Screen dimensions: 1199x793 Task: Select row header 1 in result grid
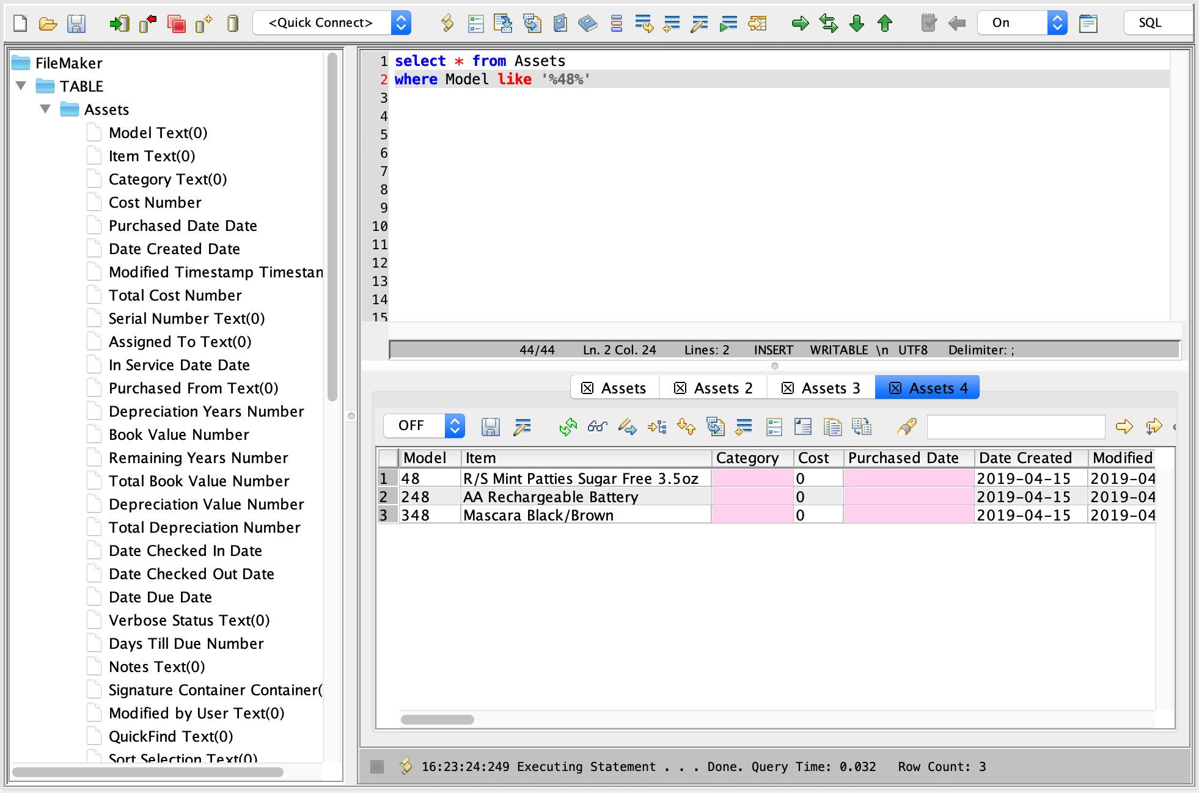(387, 478)
